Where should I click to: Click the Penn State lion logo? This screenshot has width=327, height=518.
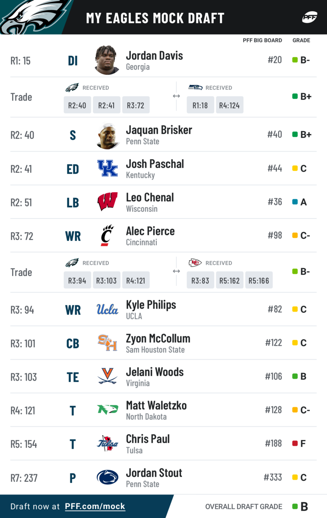coord(108,477)
